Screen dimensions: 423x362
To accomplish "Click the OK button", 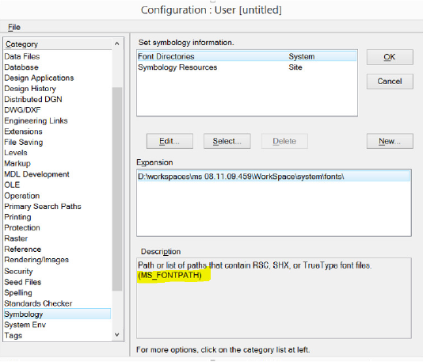I will tap(390, 57).
